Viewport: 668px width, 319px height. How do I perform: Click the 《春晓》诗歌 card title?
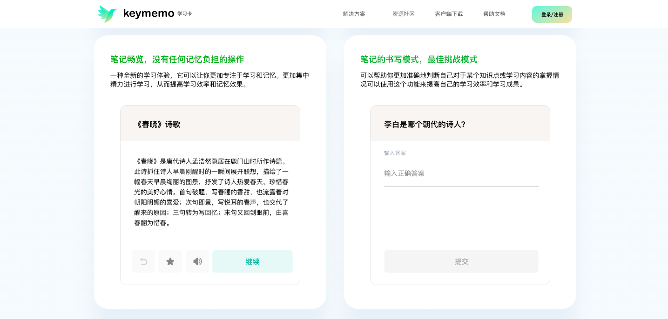(157, 124)
